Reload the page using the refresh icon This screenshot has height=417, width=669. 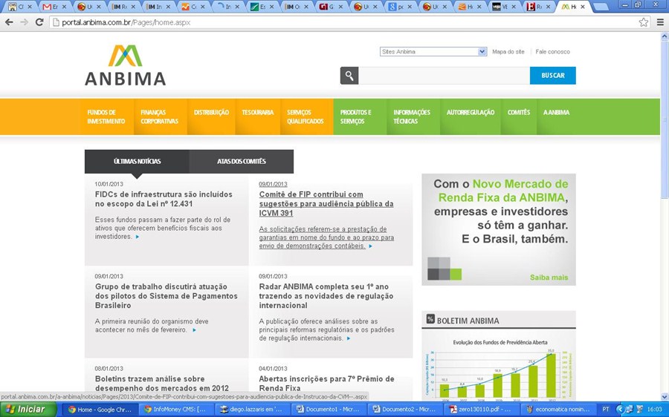[39, 22]
